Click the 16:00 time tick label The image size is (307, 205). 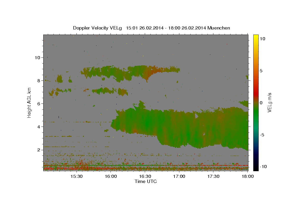111,176
